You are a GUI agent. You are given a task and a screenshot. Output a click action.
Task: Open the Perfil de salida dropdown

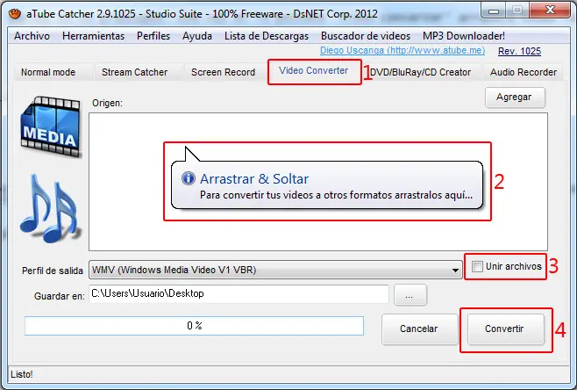pyautogui.click(x=275, y=270)
